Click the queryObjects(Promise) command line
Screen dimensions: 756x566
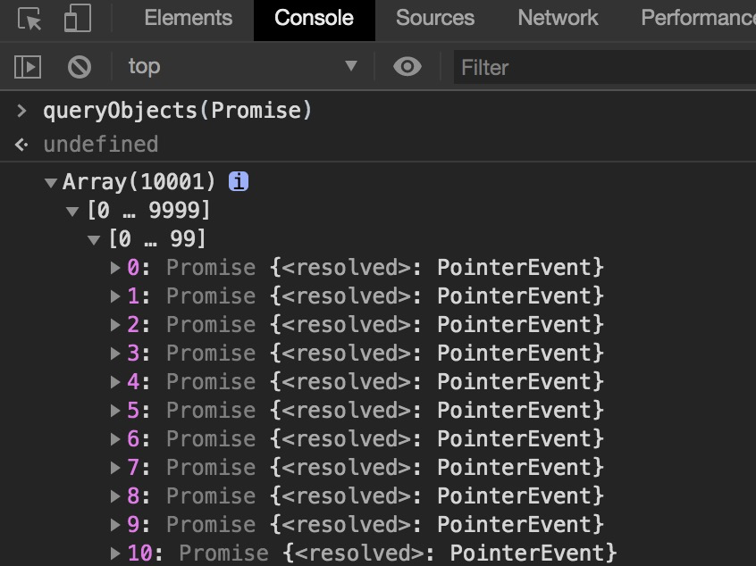(x=177, y=111)
